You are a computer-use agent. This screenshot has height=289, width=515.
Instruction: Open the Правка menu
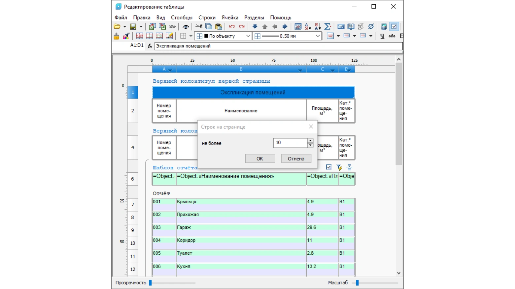[x=142, y=17]
